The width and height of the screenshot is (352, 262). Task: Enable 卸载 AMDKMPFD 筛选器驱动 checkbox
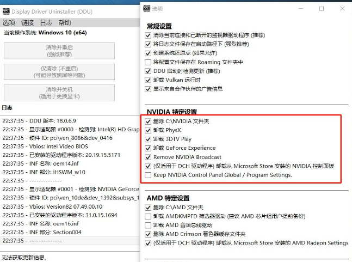(x=148, y=216)
